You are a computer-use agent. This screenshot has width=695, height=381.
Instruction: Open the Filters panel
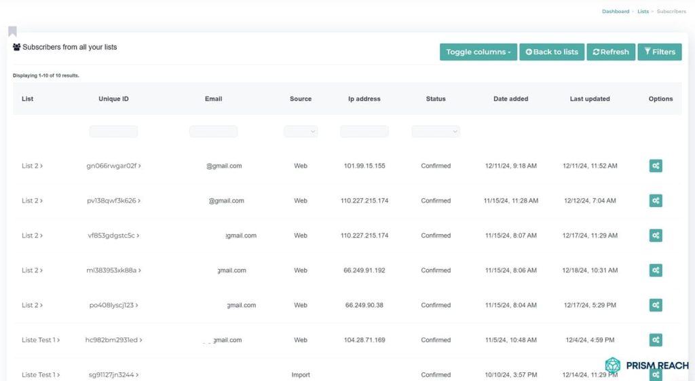[659, 52]
